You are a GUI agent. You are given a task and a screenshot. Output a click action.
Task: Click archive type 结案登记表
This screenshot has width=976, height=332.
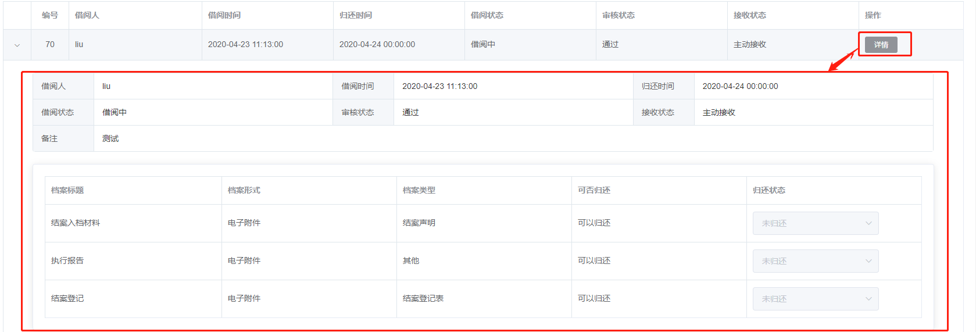coord(423,298)
